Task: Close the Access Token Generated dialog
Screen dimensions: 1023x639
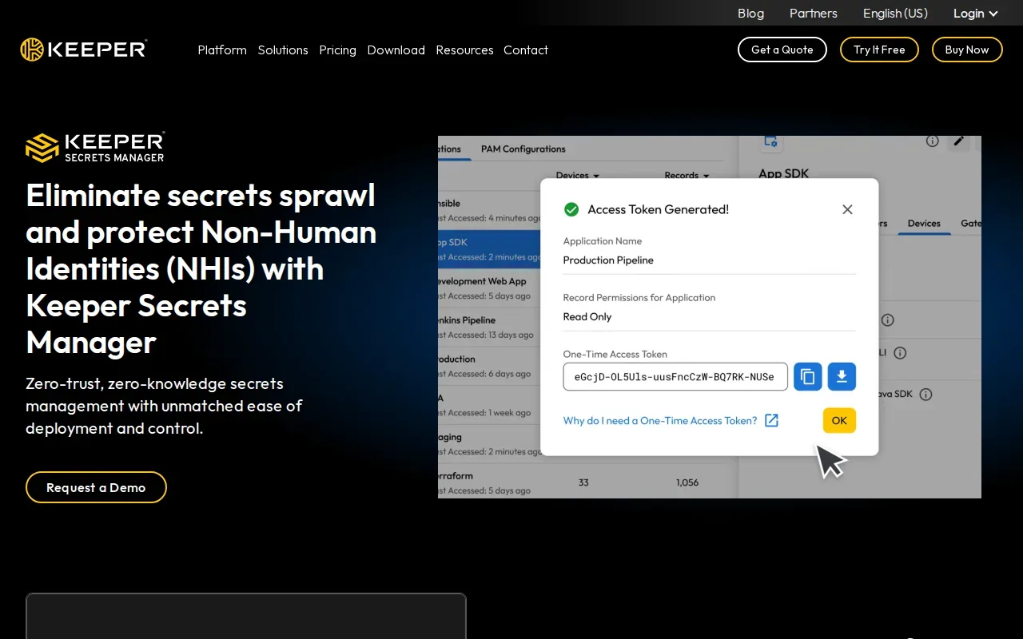Action: (847, 209)
